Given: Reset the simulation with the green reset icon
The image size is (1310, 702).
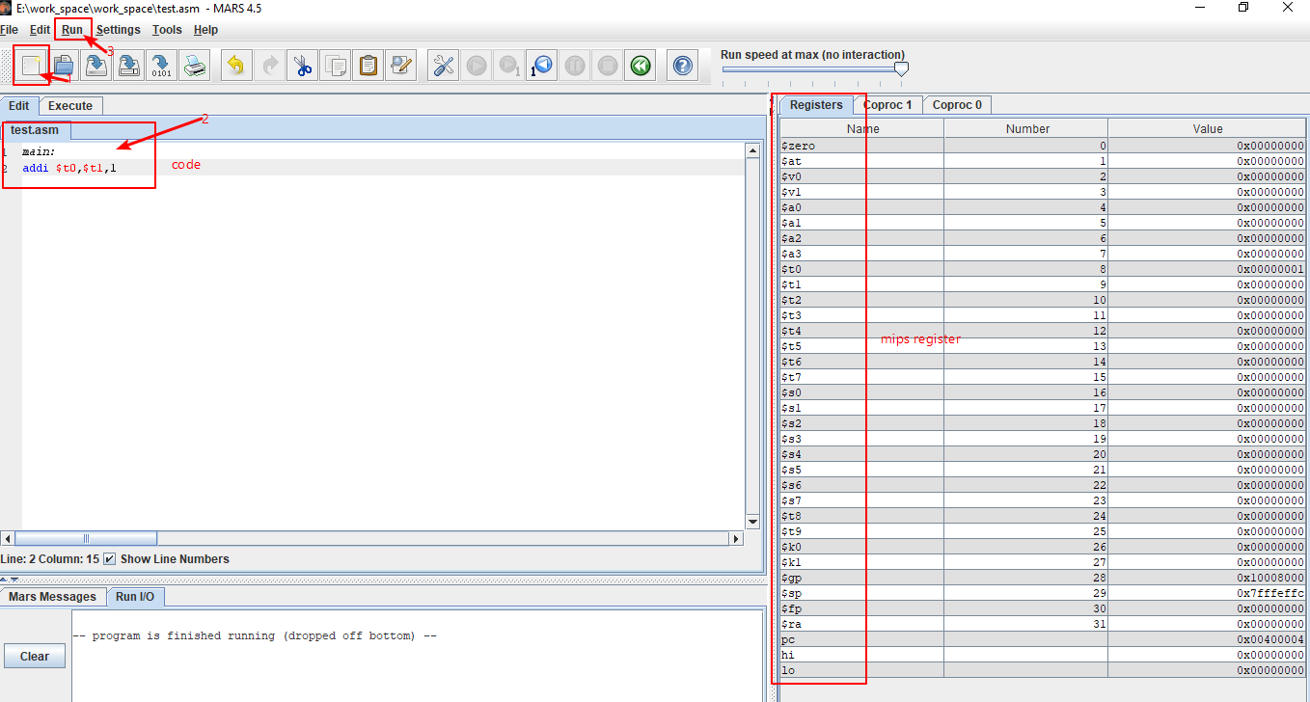Looking at the screenshot, I should coord(640,65).
